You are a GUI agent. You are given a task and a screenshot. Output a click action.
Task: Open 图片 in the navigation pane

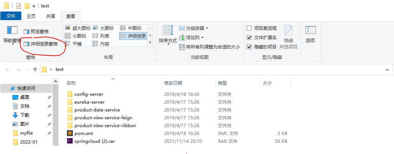(x=25, y=124)
